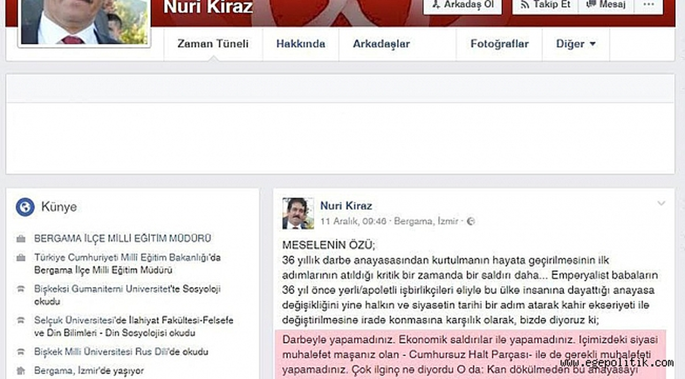Click briefcase icon beside BERGAMA İLÇE MİLLİ EĞİTİM
This screenshot has height=379, width=685.
click(21, 239)
